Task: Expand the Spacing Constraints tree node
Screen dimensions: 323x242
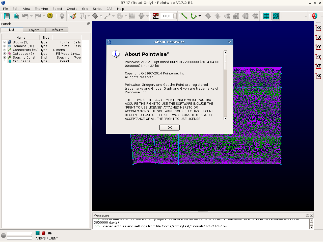Action: point(5,58)
